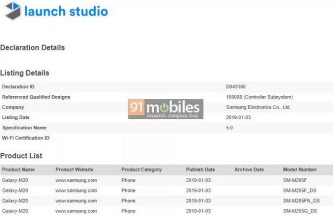Select model number SM-M205F_DS
The height and width of the screenshot is (216, 334).
pos(299,191)
